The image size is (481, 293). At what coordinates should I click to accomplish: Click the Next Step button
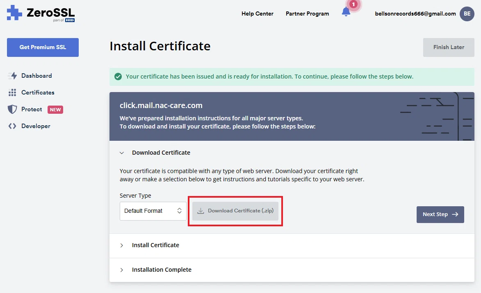point(440,214)
